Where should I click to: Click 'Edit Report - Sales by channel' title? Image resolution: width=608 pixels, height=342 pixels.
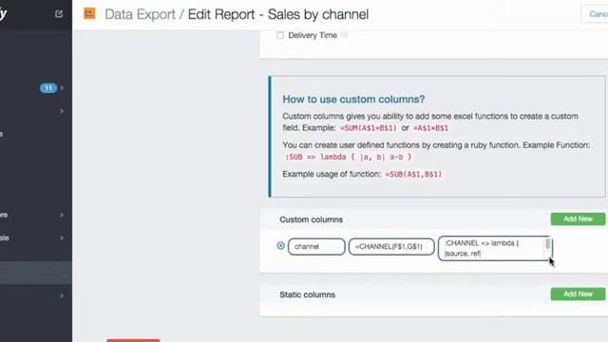[278, 14]
